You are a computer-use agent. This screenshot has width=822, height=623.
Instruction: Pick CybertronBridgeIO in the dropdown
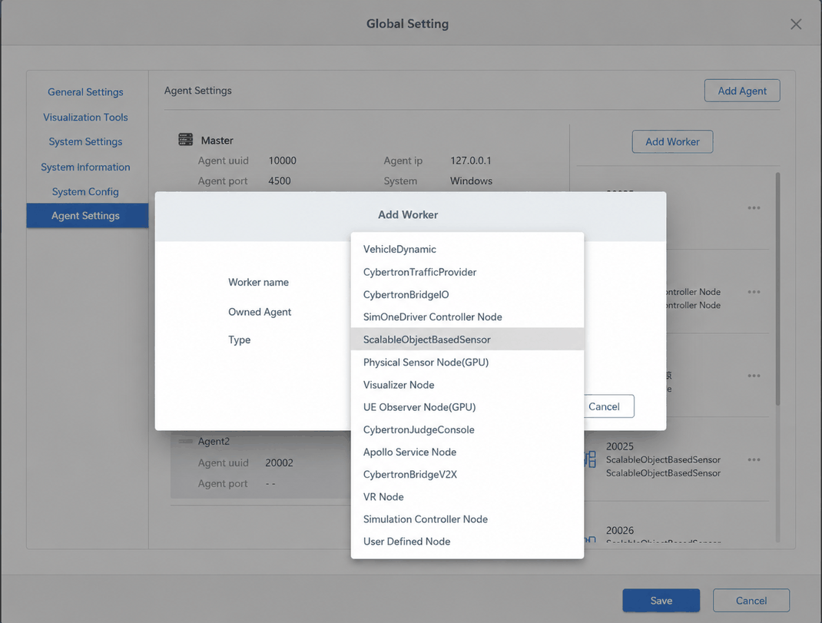[467, 294]
